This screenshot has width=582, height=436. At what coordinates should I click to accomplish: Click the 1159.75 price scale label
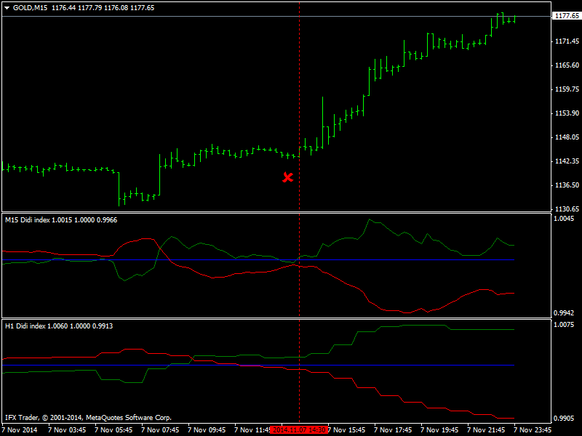(x=567, y=89)
